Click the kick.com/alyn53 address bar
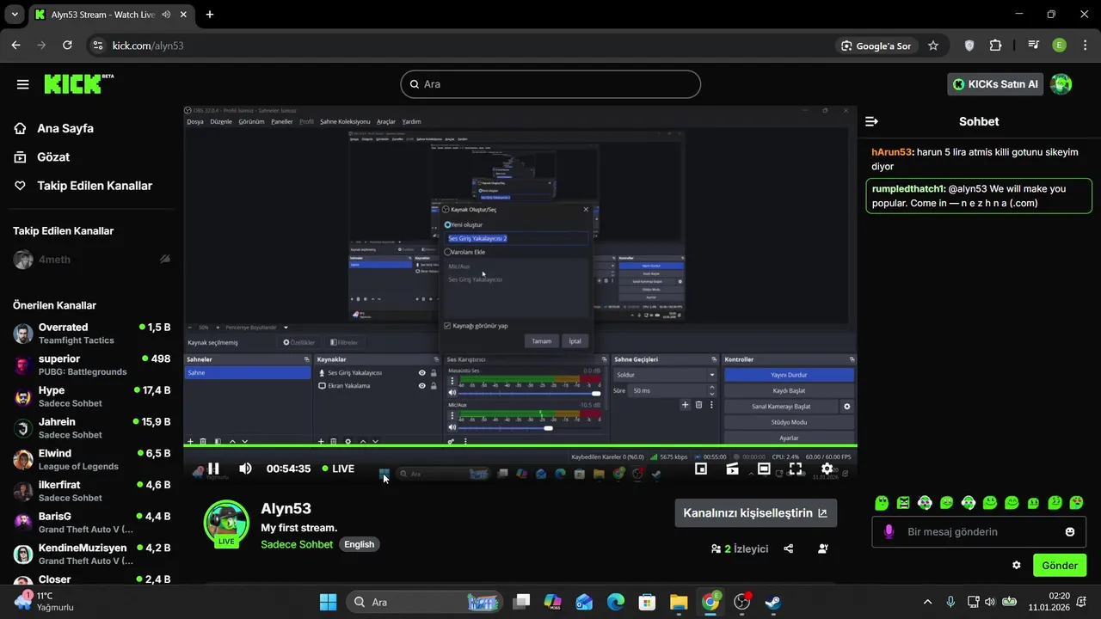This screenshot has height=619, width=1101. (148, 46)
